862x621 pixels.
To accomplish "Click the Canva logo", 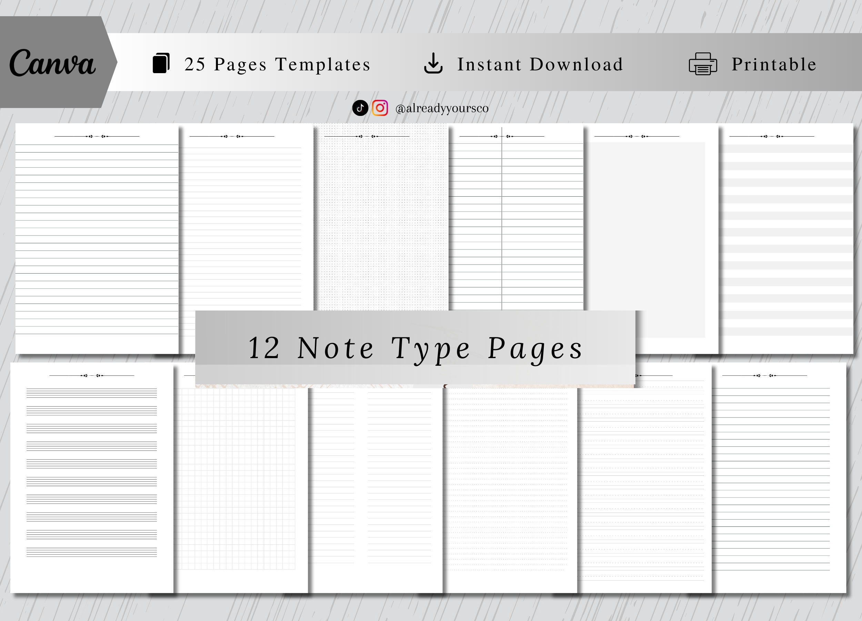I will 52,62.
